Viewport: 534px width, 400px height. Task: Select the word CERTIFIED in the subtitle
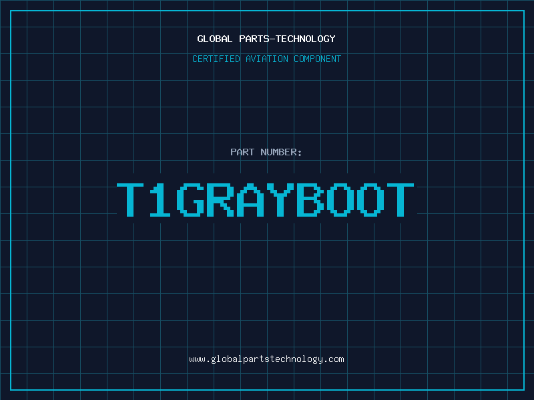pyautogui.click(x=216, y=59)
